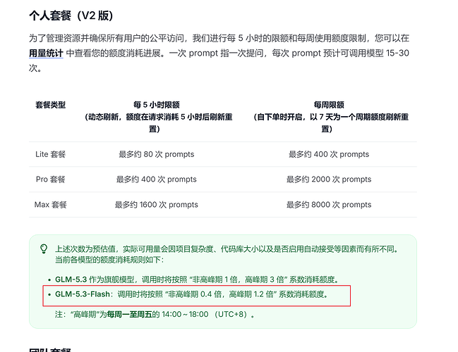The image size is (458, 352).
Task: Select the Pro 5-hour 最多约 400 次 prompts cell
Action: pos(156,180)
